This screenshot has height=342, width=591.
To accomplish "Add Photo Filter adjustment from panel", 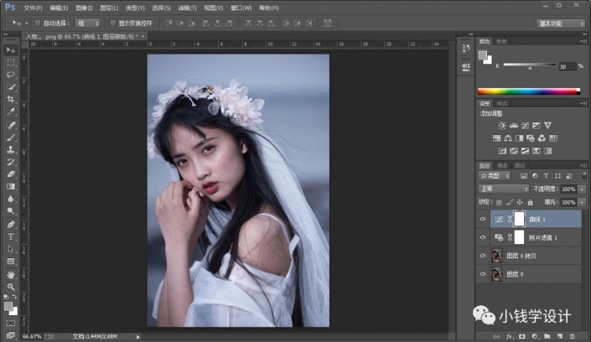I will [x=531, y=138].
